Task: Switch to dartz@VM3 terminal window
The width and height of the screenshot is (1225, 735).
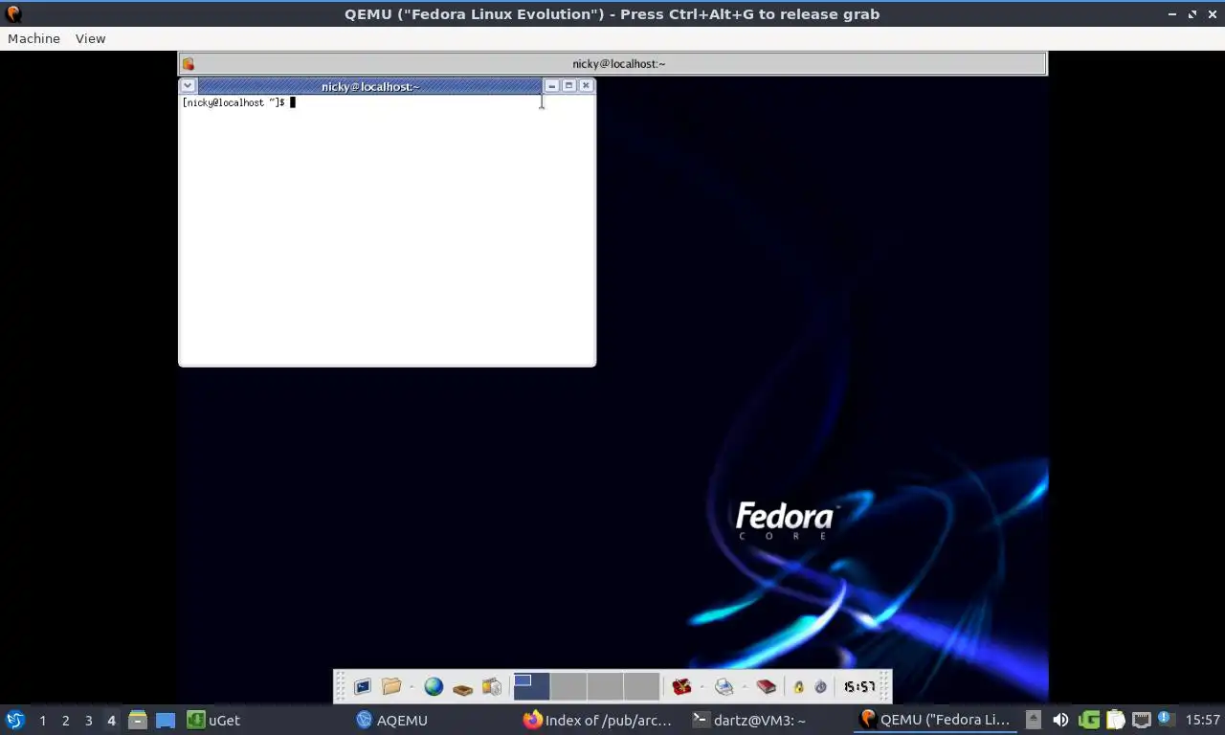Action: [749, 720]
